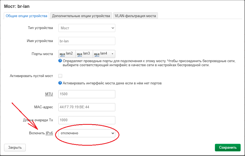Click the 'Закрыть' button

pos(15,148)
